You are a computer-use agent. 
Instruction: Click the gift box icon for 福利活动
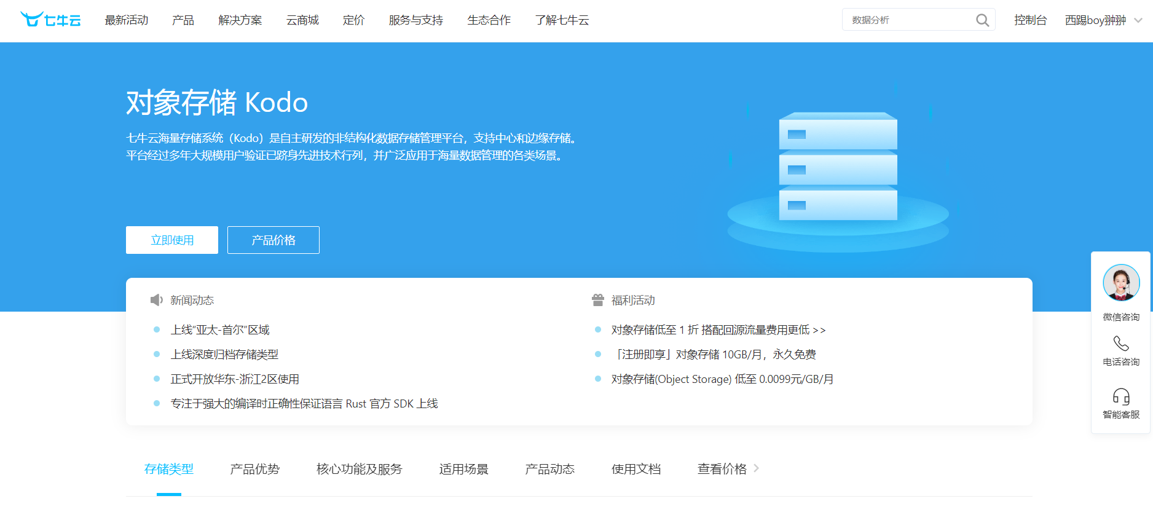click(597, 300)
